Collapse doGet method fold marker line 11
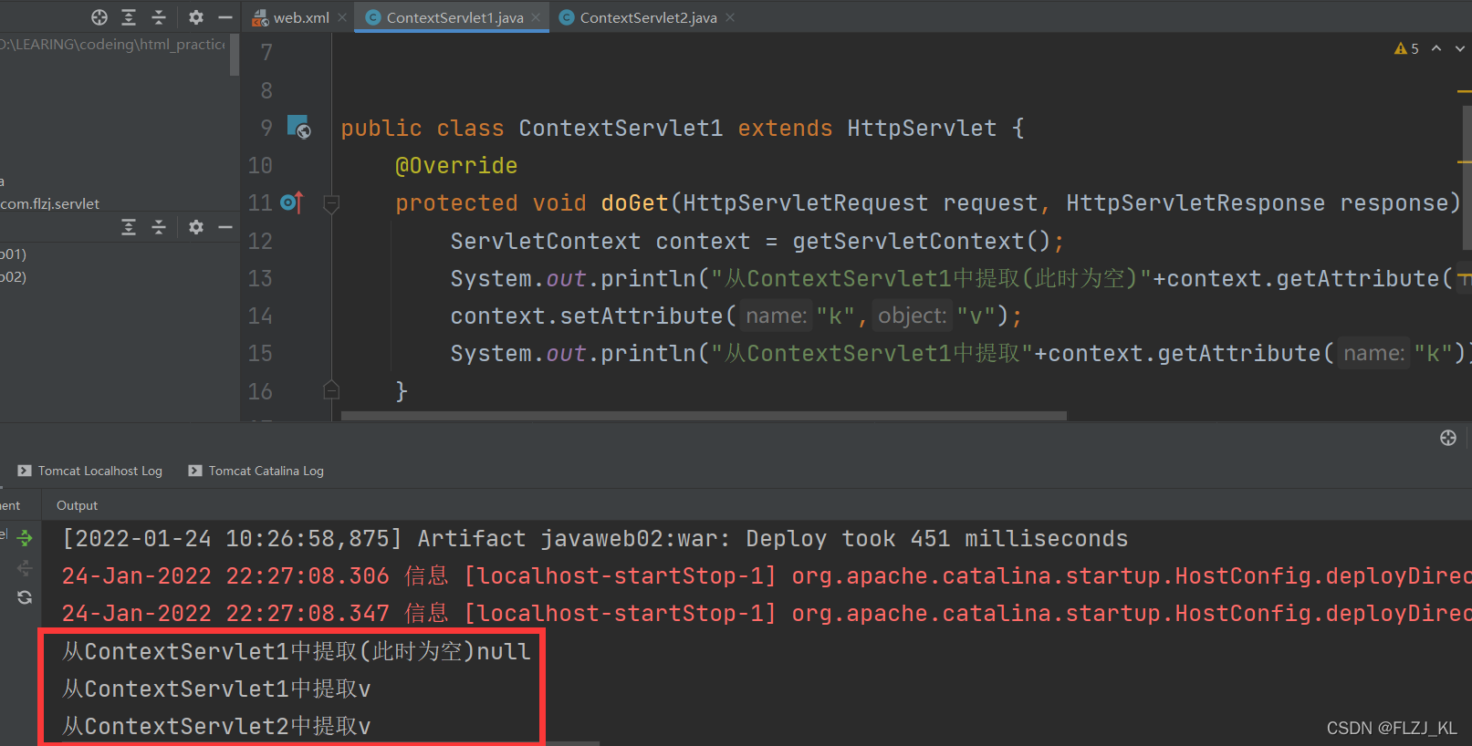Screen dimensions: 1472x746 (x=331, y=203)
